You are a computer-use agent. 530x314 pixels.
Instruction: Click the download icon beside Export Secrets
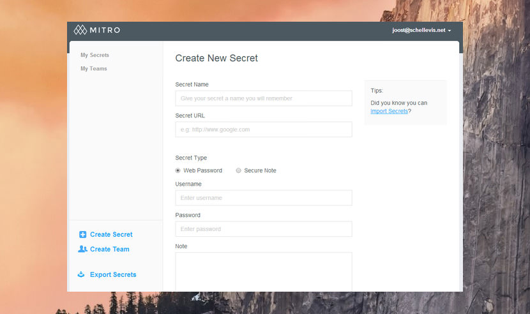(81, 274)
